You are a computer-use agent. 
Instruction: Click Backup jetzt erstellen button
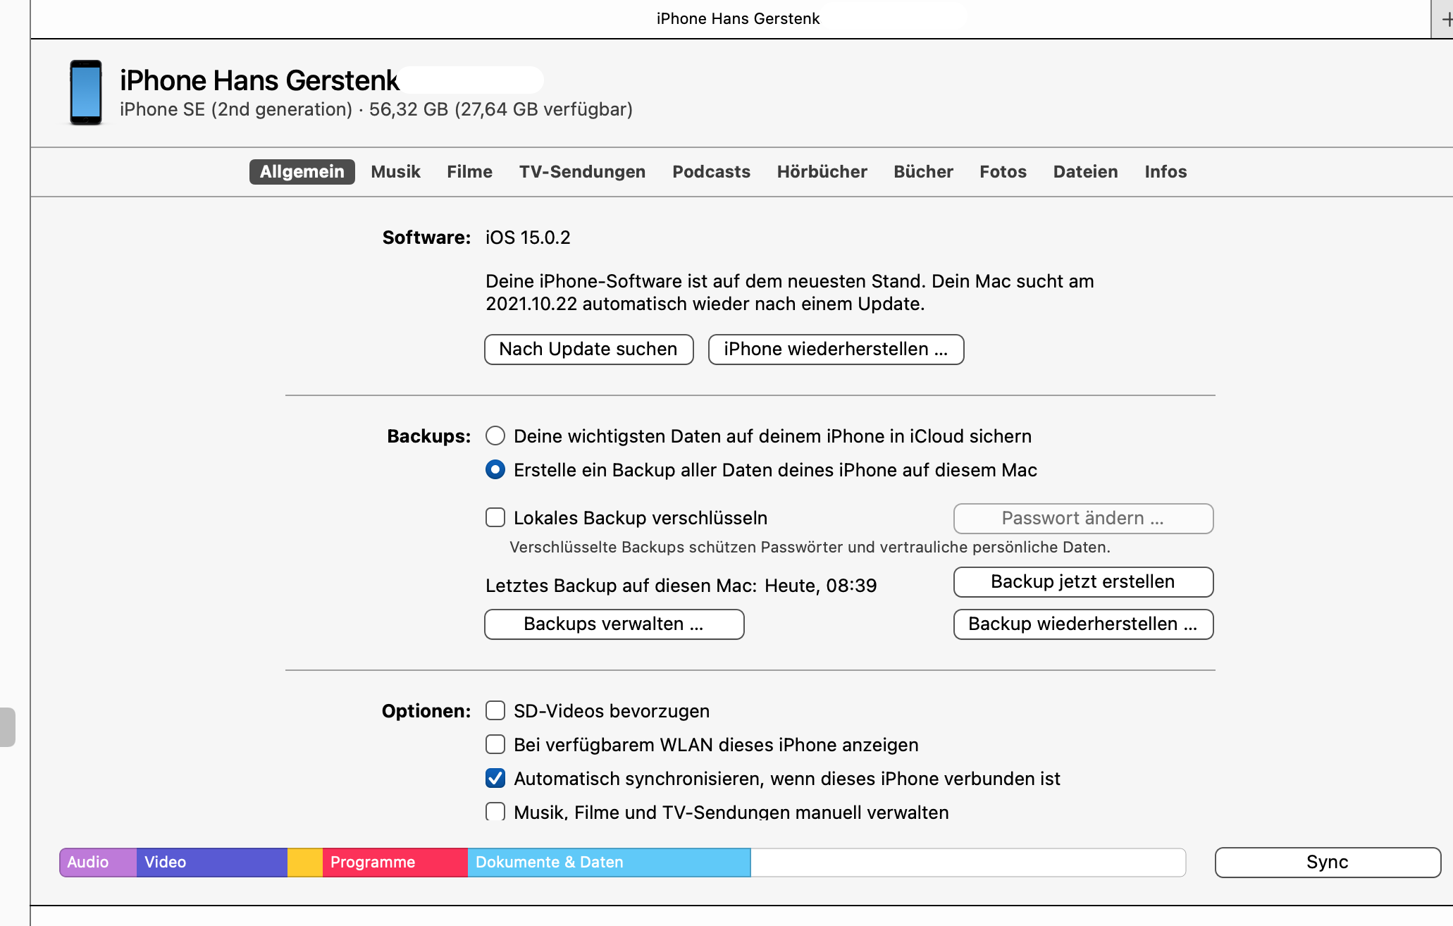pos(1082,582)
